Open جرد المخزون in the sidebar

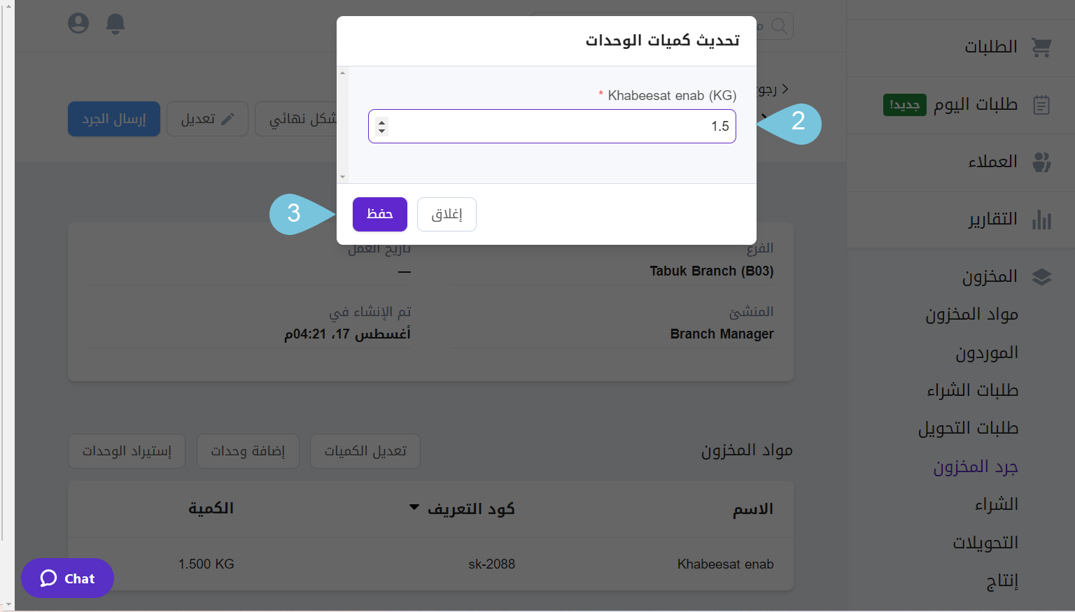[975, 467]
